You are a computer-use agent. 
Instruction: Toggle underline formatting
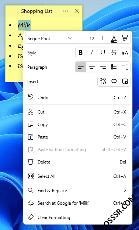103,53
